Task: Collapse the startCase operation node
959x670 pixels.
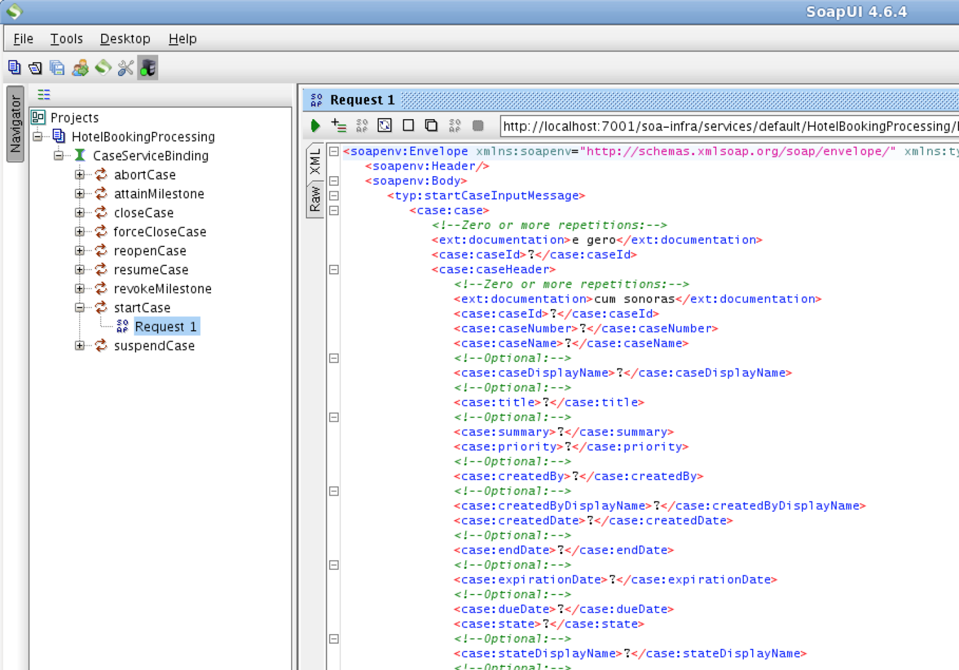Action: [x=79, y=307]
